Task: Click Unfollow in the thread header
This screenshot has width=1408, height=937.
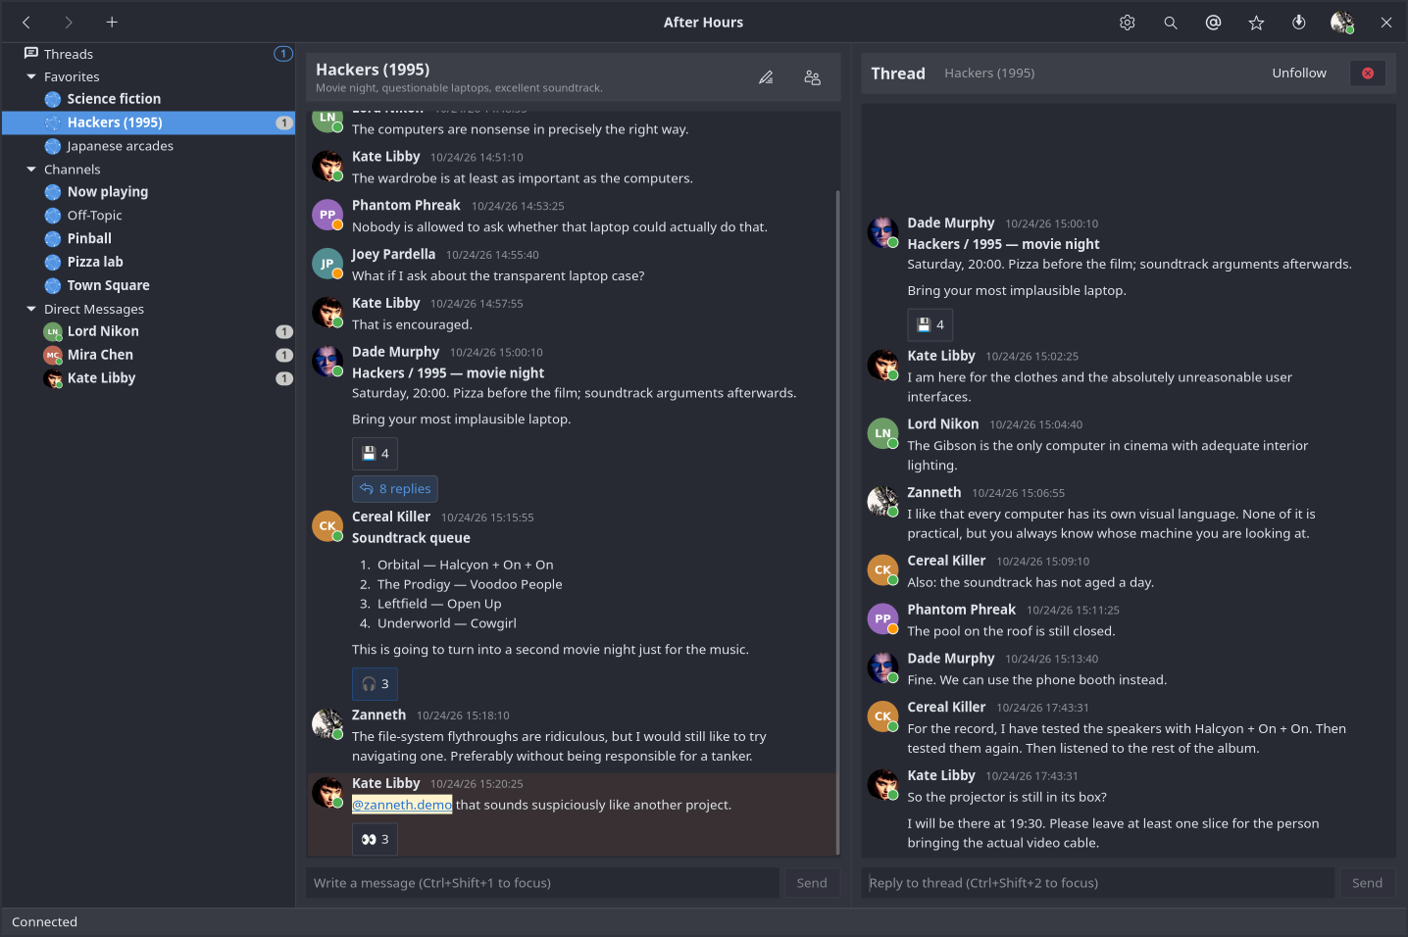Action: click(x=1299, y=74)
